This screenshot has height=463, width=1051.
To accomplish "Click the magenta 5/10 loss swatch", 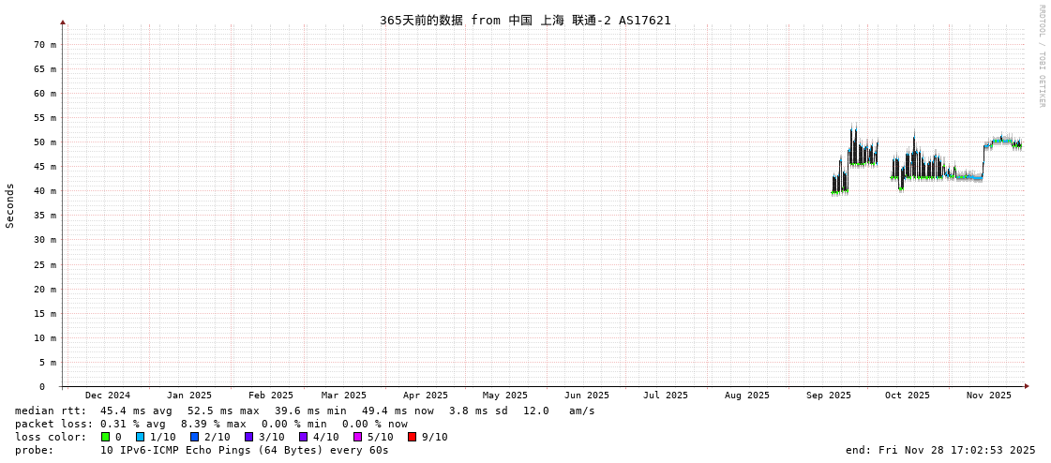I will point(357,437).
